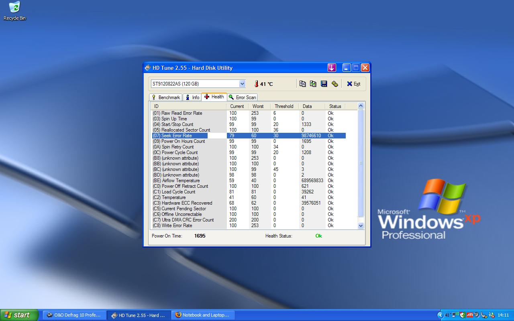514x321 pixels.
Task: Click the list scrollbar down arrow
Action: pyautogui.click(x=361, y=226)
